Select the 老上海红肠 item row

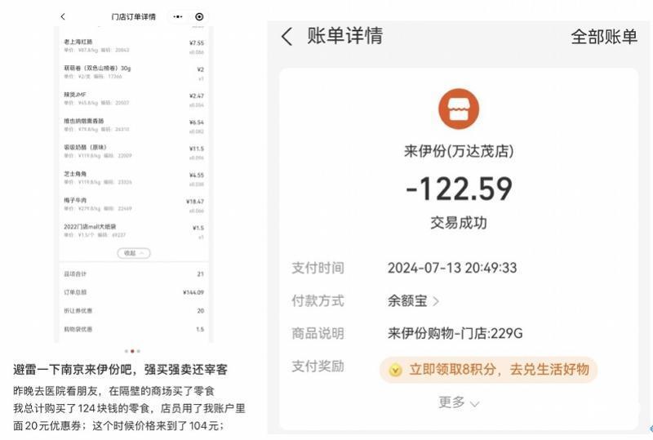pyautogui.click(x=134, y=46)
